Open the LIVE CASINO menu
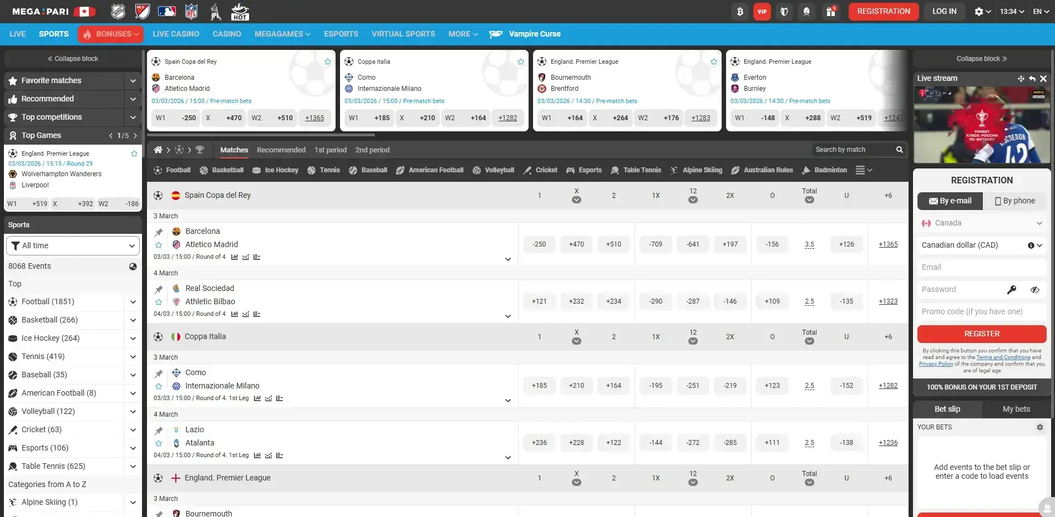The height and width of the screenshot is (517, 1055). (176, 34)
